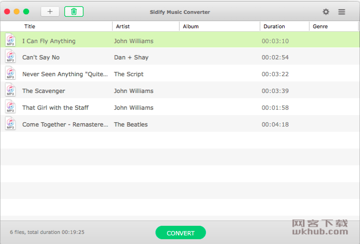Select MP3 icon for Never Seen Anything
The width and height of the screenshot is (360, 244).
11,73
